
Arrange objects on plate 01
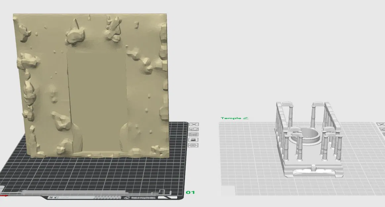[x=193, y=135]
